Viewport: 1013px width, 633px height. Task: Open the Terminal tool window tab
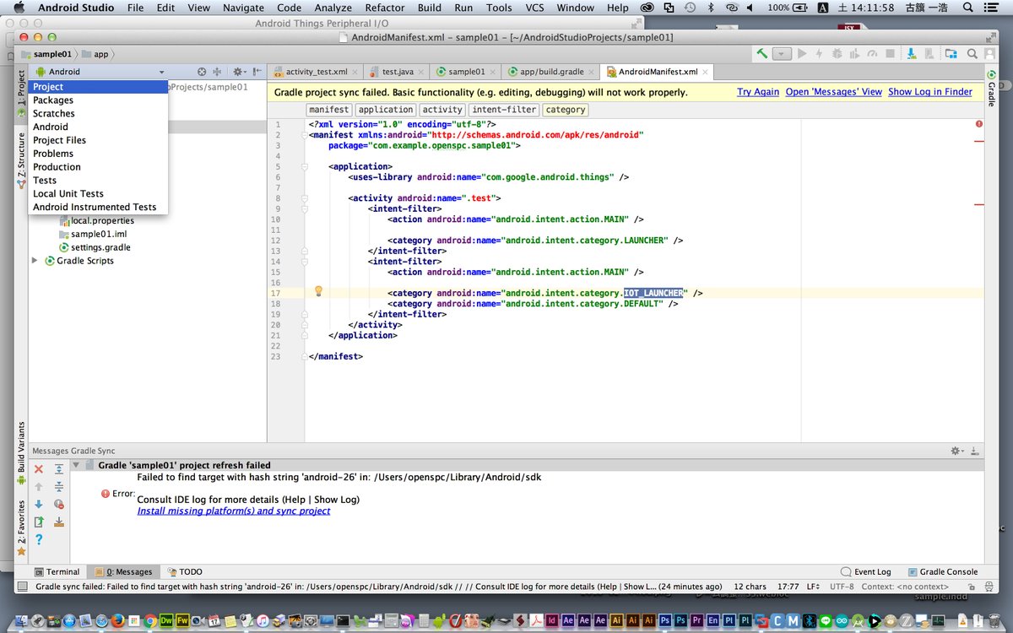tap(57, 571)
